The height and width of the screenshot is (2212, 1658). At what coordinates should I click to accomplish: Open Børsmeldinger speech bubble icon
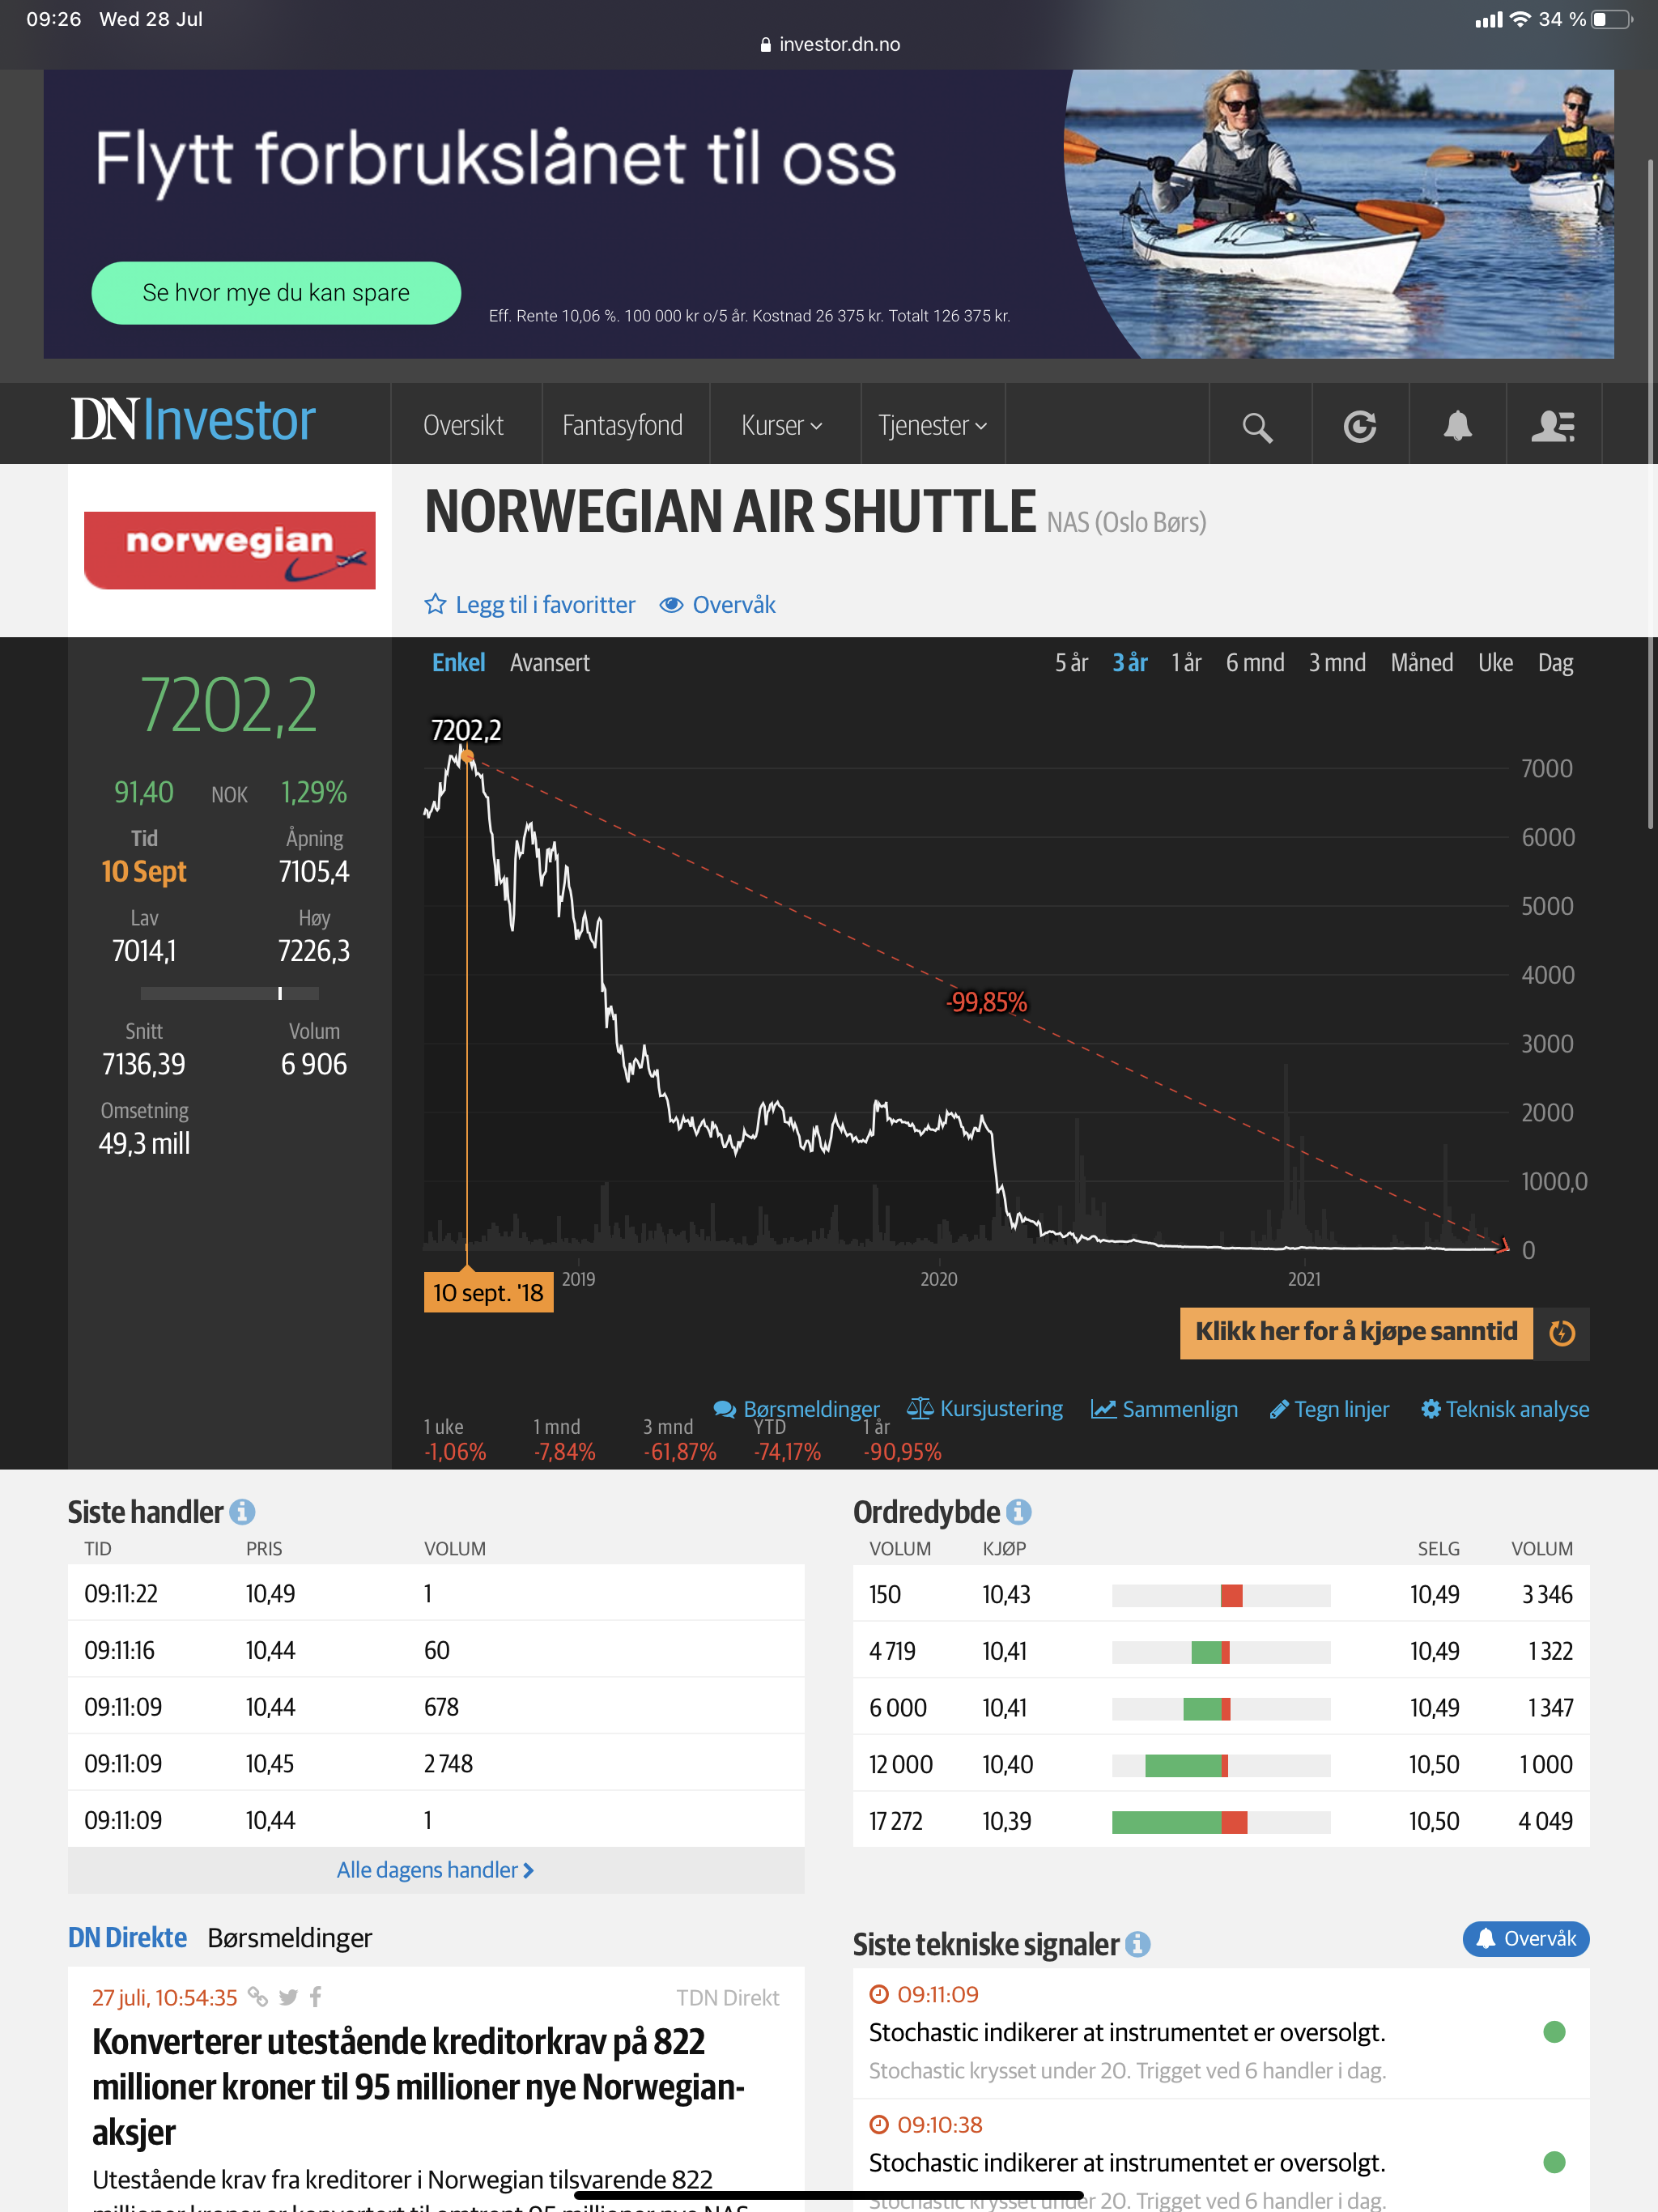tap(724, 1409)
